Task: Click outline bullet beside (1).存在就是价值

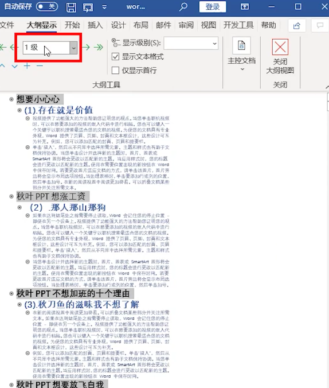Action: pyautogui.click(x=19, y=110)
